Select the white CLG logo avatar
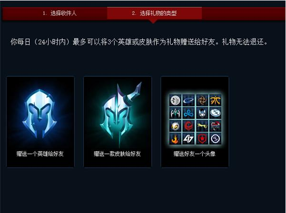The width and height of the screenshot is (286, 213). [x=188, y=139]
